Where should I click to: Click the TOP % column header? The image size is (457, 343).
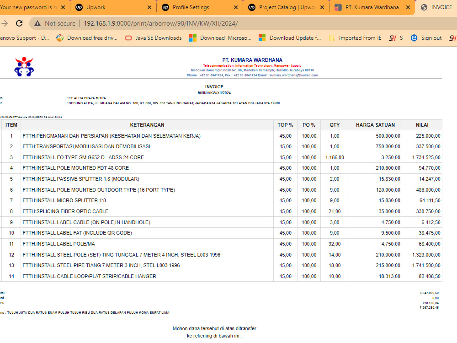(285, 125)
